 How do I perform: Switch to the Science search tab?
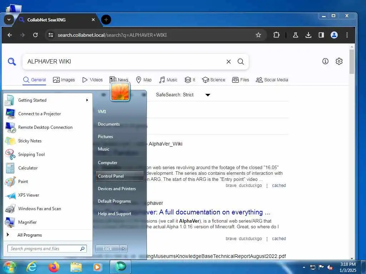(x=214, y=80)
